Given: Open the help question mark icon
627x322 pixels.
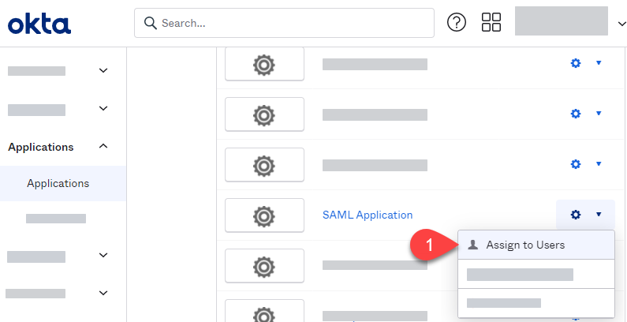Looking at the screenshot, I should point(457,23).
